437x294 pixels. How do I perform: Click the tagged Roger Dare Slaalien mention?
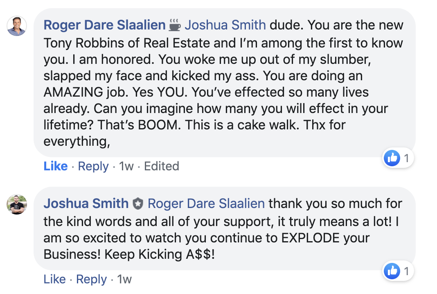click(x=206, y=204)
